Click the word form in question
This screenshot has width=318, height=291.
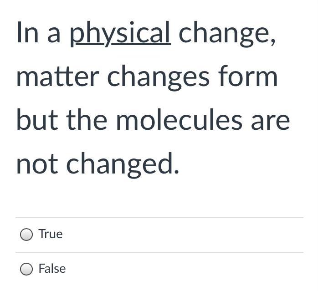coord(248,76)
